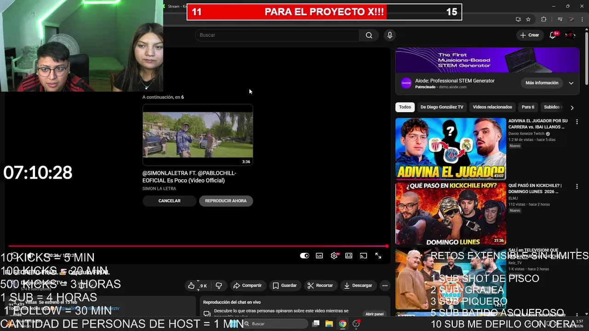Open the media control icon in Chrome toolbar

560,19
